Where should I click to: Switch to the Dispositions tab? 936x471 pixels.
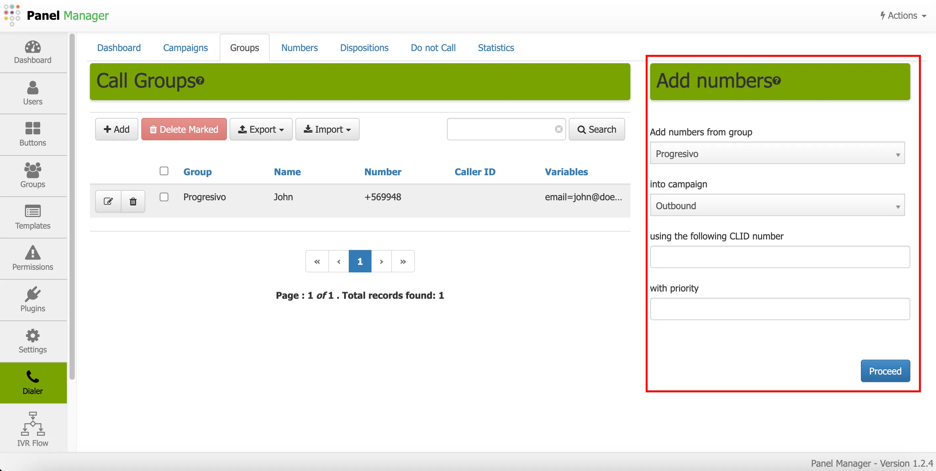364,47
